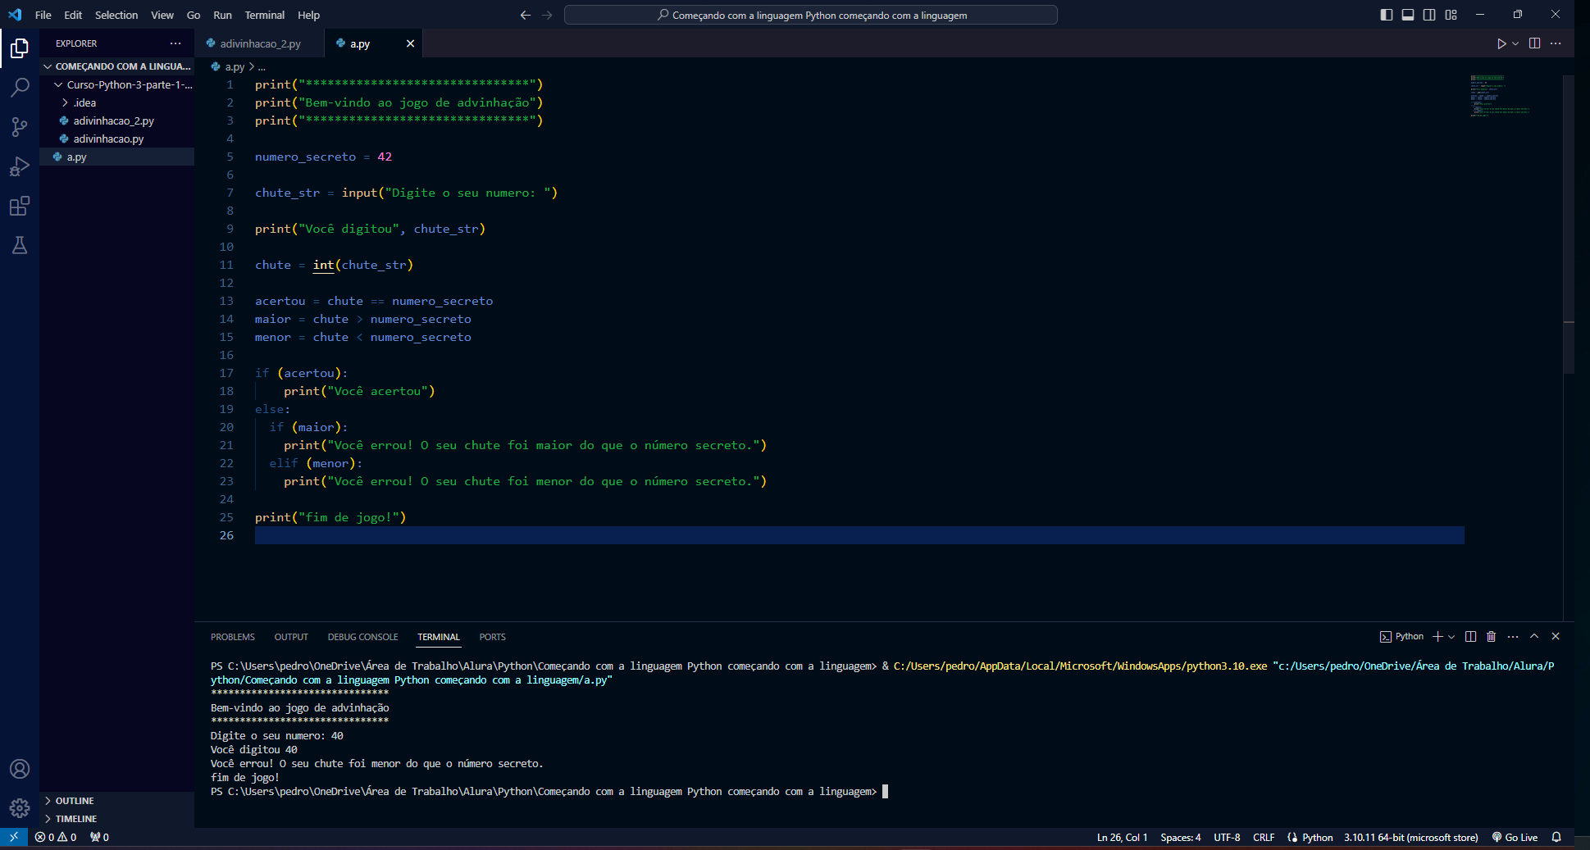The height and width of the screenshot is (850, 1590).
Task: Open the Terminal menu
Action: point(264,15)
